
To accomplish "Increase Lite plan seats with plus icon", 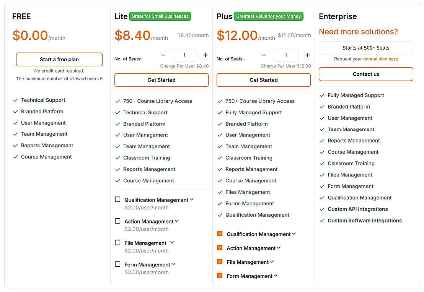I will (205, 55).
